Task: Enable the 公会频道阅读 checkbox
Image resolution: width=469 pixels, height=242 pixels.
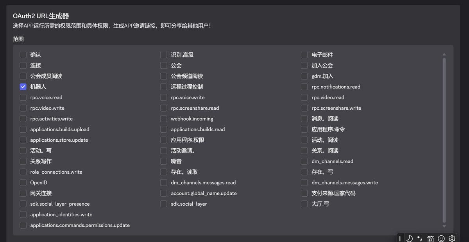Action: [x=164, y=76]
